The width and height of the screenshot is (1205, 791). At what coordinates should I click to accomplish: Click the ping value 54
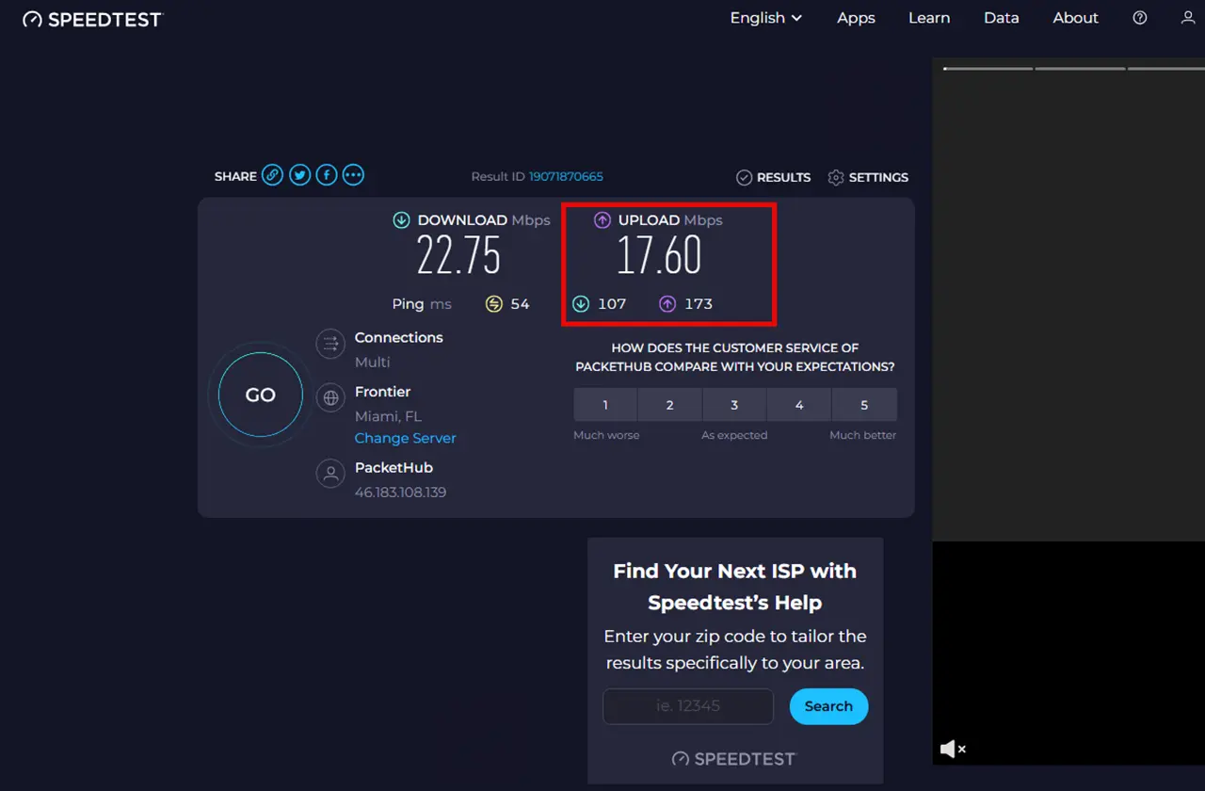pos(520,304)
